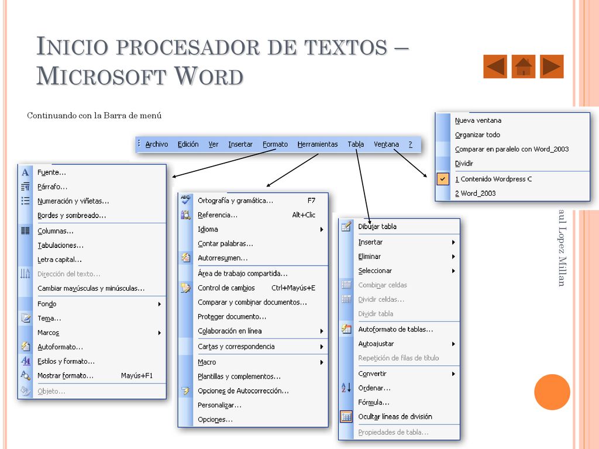Click the Fuente font icon in Formato menu

[25, 172]
